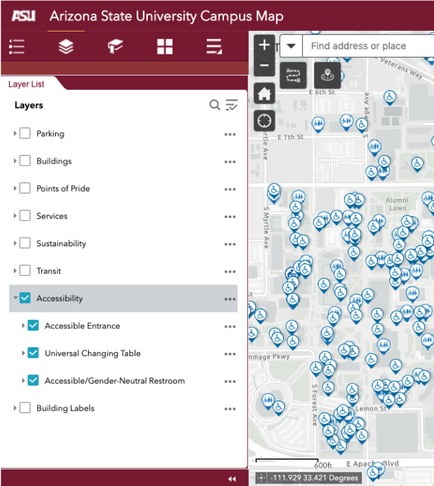Expand the Building Labels group
Viewport: 434px width, 486px height.
click(14, 408)
